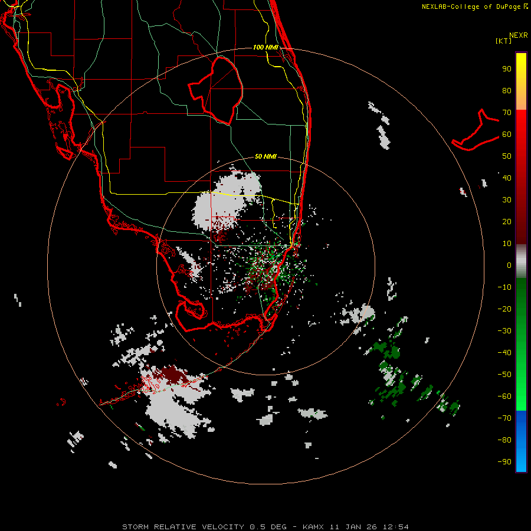Click the -30 value on the velocity scale
Viewport: 531px width, 531px height.
point(504,331)
